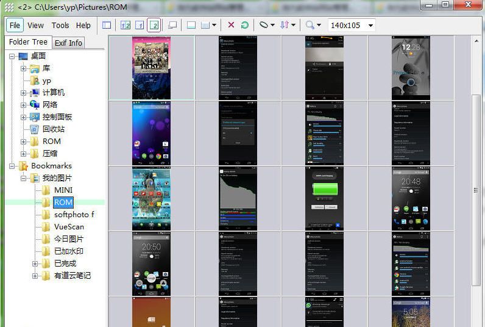Switch to the Exif Info tab

click(68, 43)
